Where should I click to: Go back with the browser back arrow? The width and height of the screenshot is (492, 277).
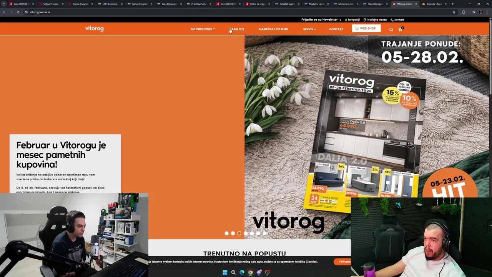coord(4,12)
